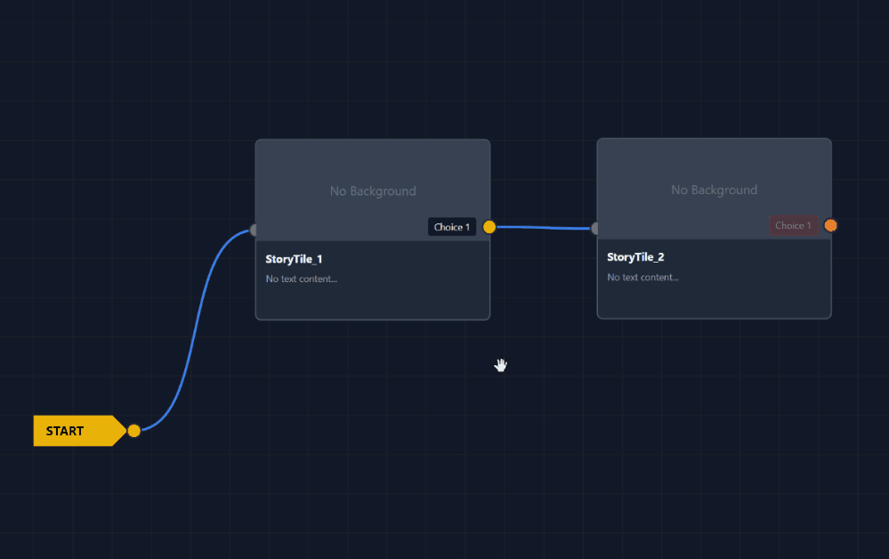The width and height of the screenshot is (889, 559).
Task: Select the dimmed Choice 1 label on StoryTile_2
Action: click(793, 225)
